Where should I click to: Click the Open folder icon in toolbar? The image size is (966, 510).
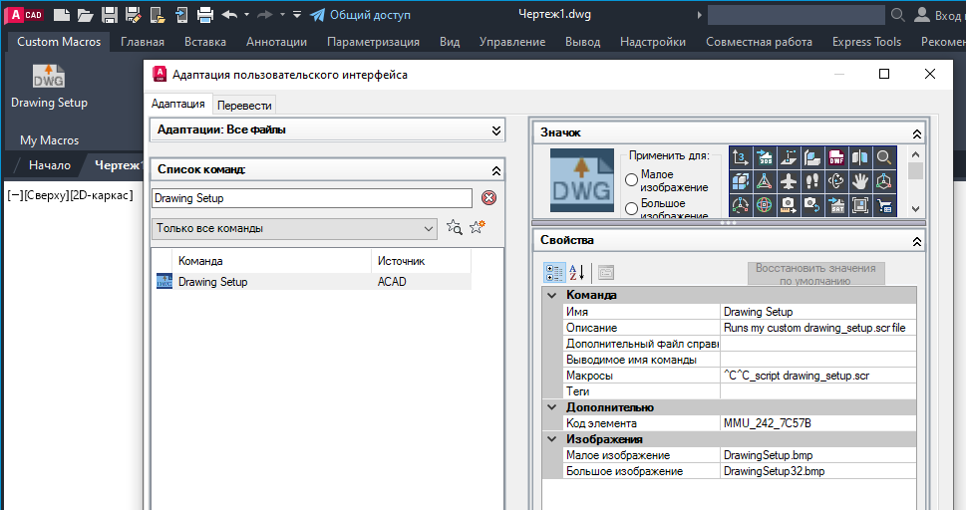click(x=85, y=15)
